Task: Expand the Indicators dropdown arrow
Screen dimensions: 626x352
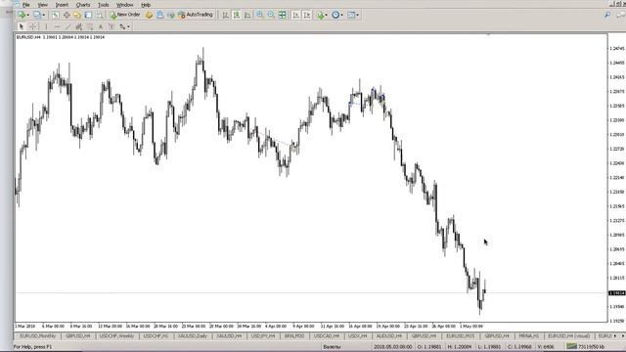Action: coord(326,16)
